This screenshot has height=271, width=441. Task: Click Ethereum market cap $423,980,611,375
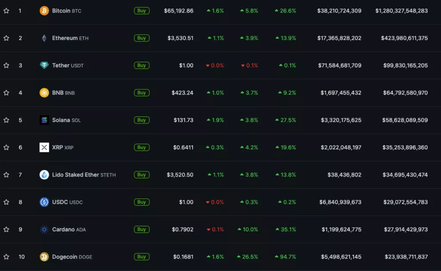click(404, 38)
